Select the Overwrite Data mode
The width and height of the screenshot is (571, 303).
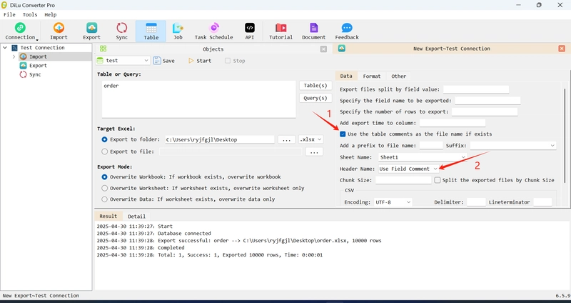point(105,199)
